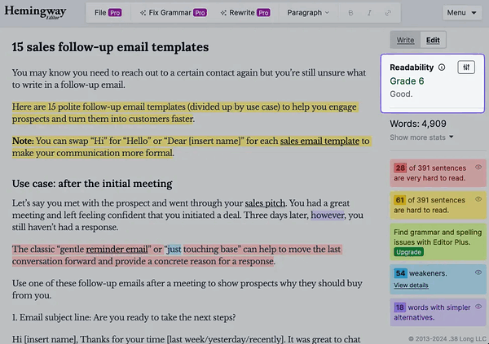Image resolution: width=489 pixels, height=344 pixels.
Task: Click the Italic formatting icon
Action: click(x=369, y=13)
